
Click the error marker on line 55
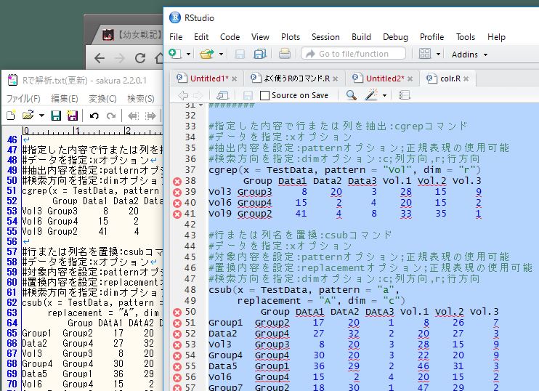177,366
